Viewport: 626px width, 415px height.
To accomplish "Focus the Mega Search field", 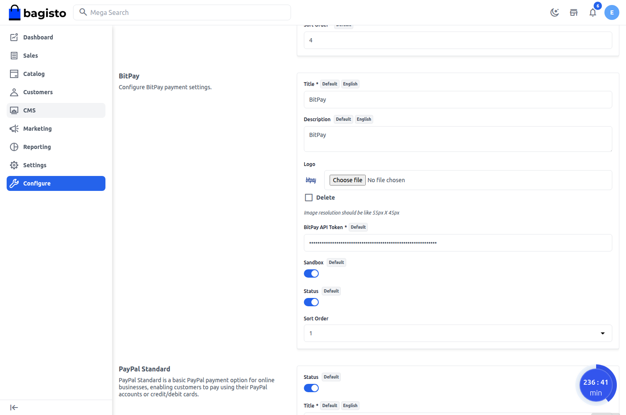I will coord(182,12).
